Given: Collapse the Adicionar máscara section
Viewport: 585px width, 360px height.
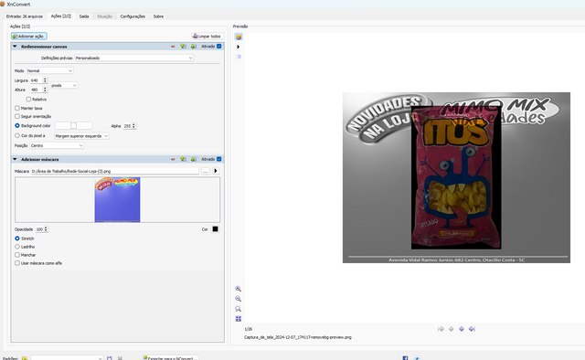Looking at the screenshot, I should pos(15,159).
